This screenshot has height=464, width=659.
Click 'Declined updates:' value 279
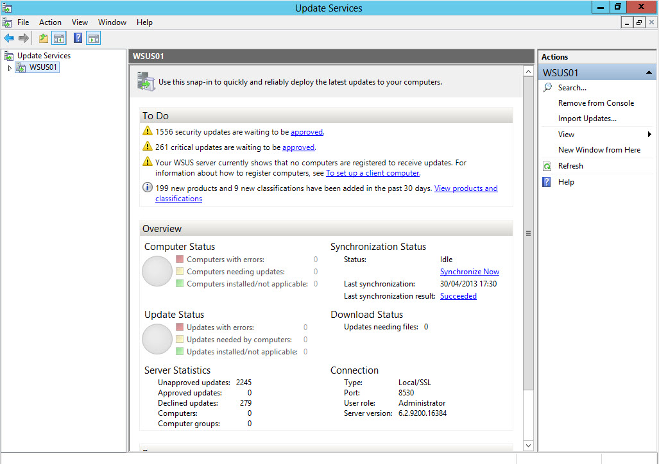click(246, 403)
